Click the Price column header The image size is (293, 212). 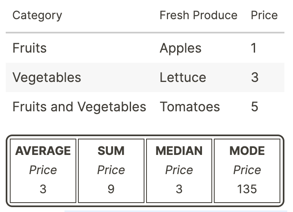(264, 15)
